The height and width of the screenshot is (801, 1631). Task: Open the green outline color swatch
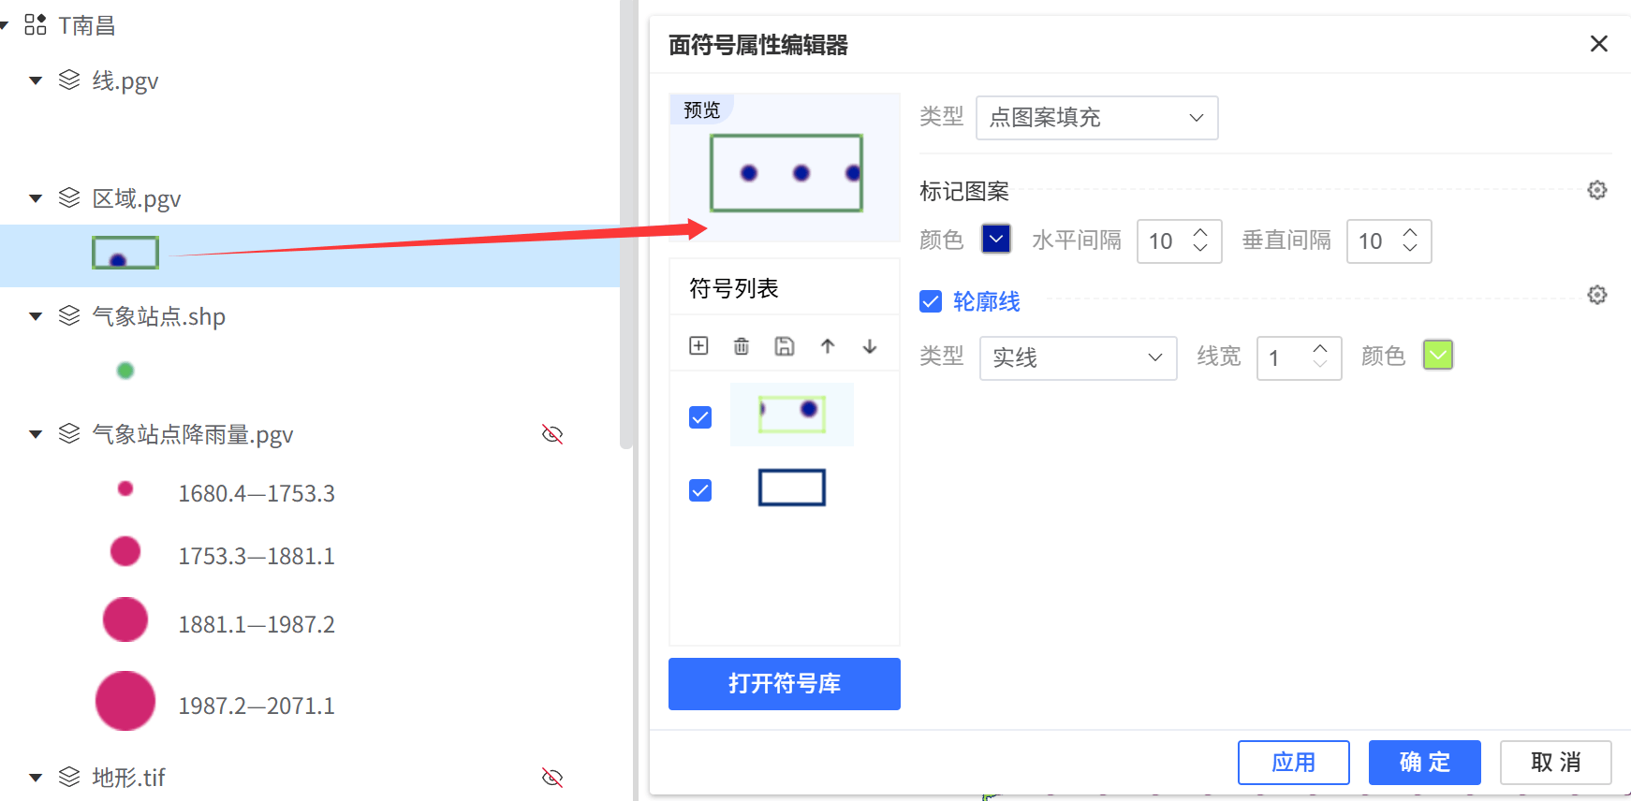tap(1437, 356)
